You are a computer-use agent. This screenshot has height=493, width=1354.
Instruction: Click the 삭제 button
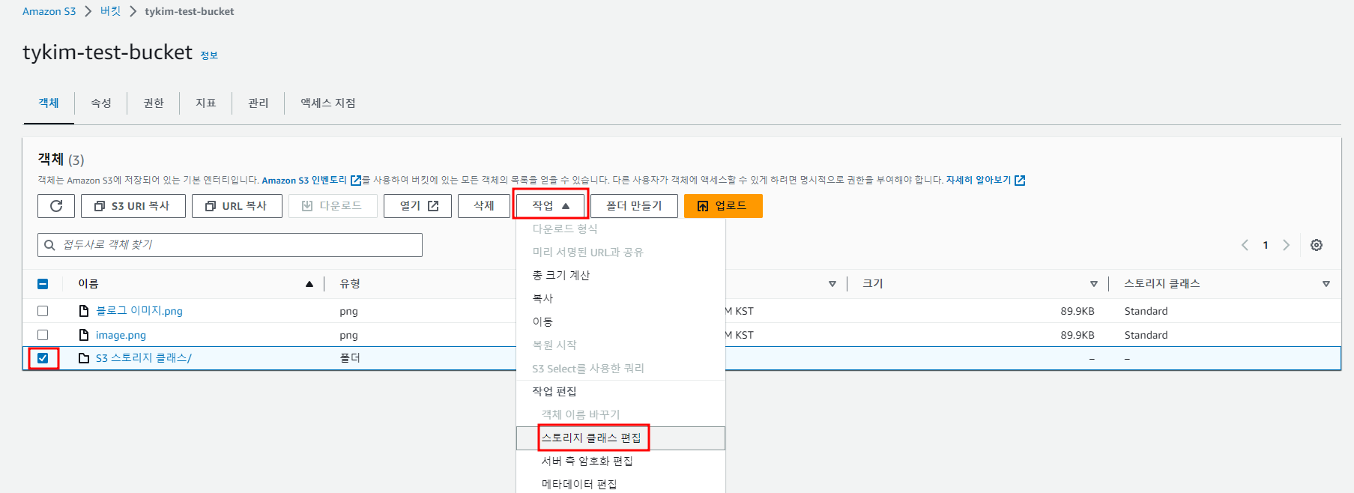[484, 206]
